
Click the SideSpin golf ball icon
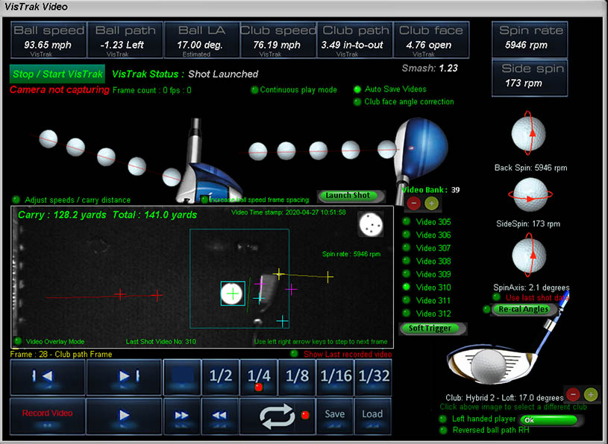pyautogui.click(x=530, y=194)
